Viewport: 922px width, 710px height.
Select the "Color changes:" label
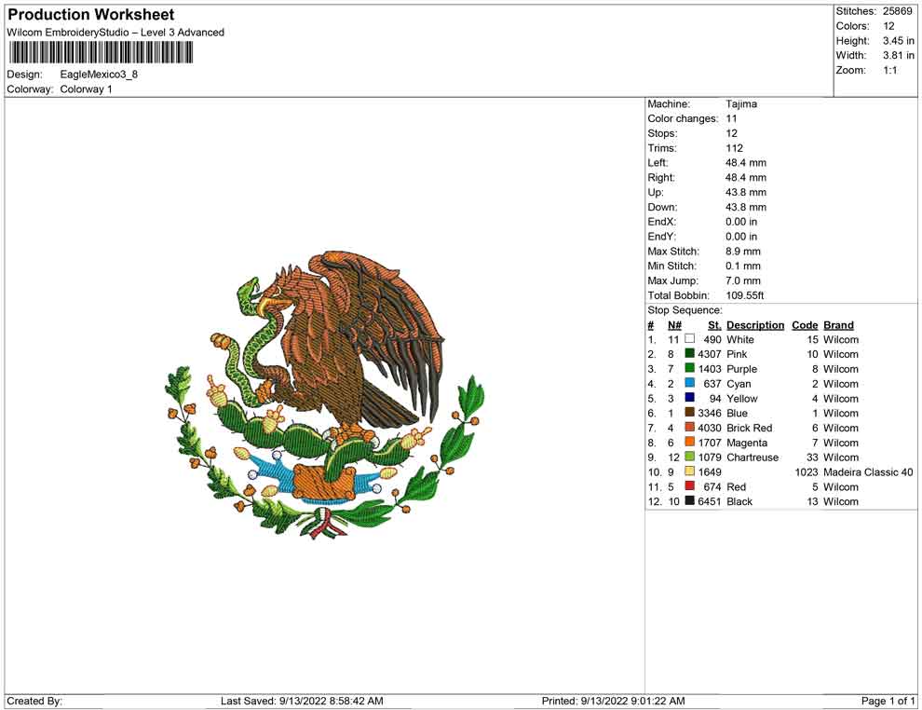click(683, 118)
